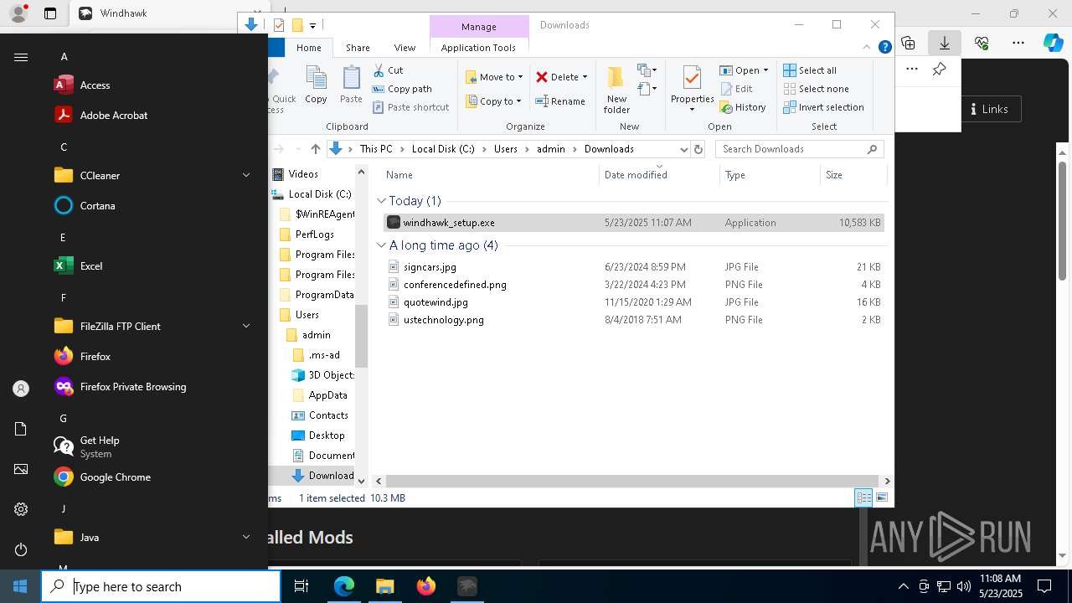Open the Open button dropdown arrow
The width and height of the screenshot is (1072, 603).
(765, 70)
